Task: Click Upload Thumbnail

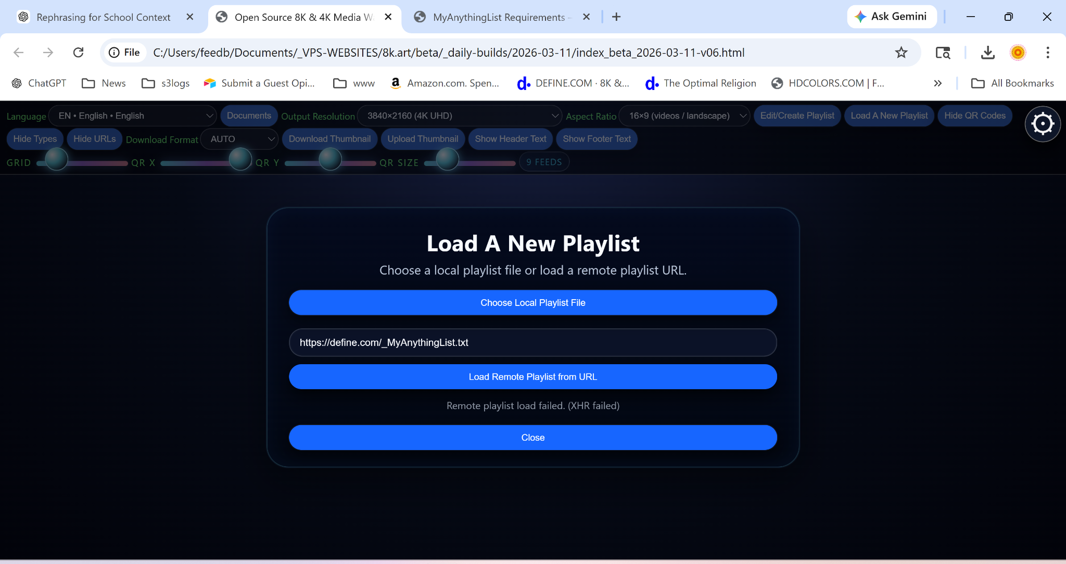Action: click(x=423, y=139)
